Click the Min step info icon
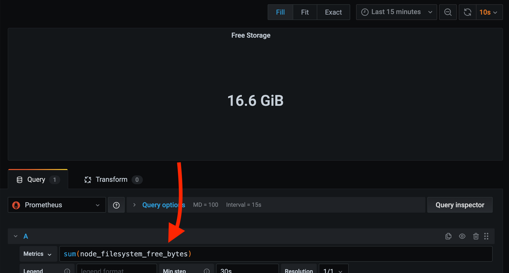 coord(207,271)
